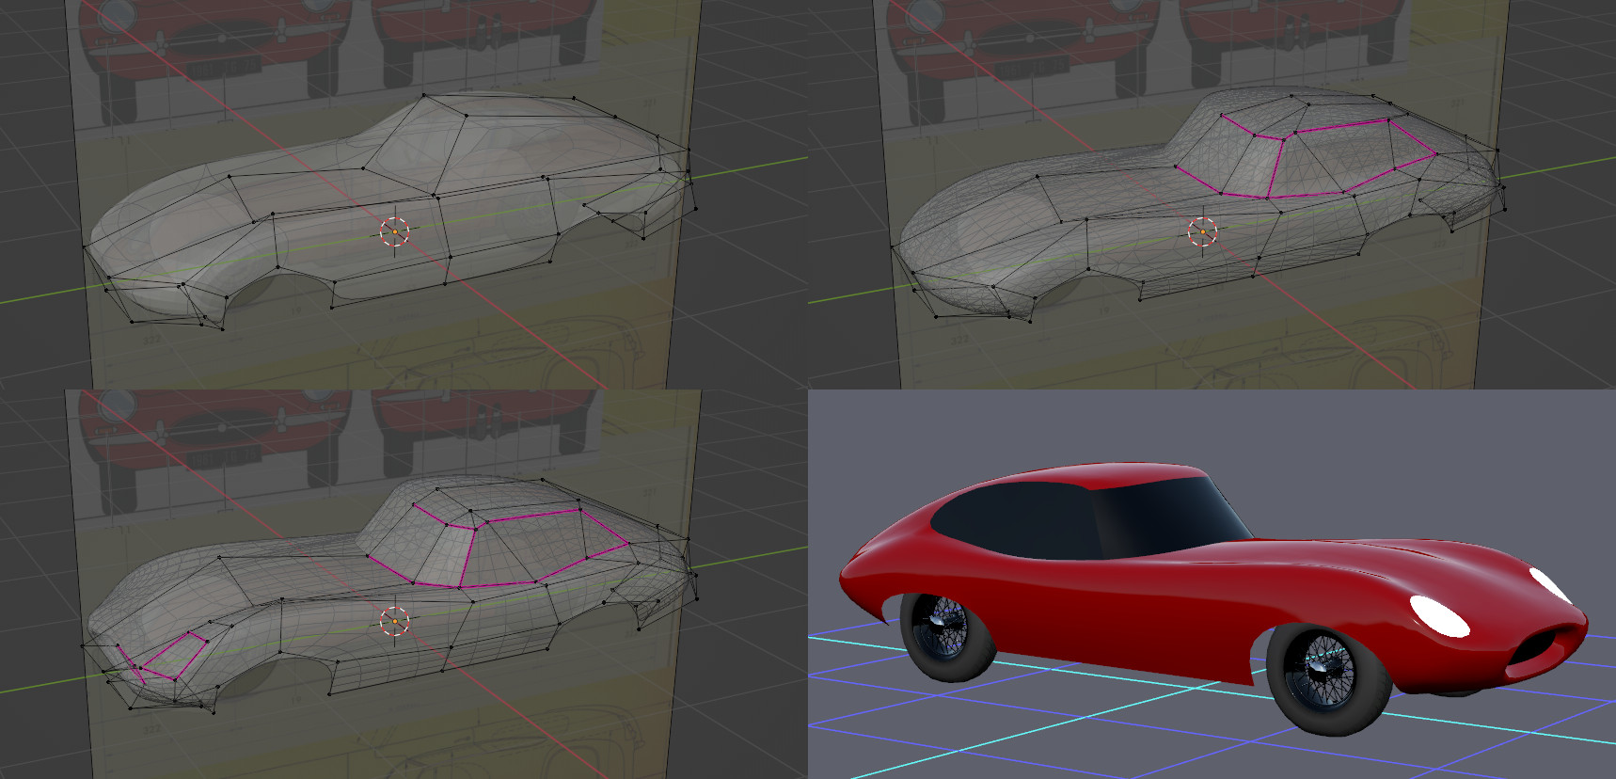Select the rendered red car's rear wheel
This screenshot has width=1616, height=779.
click(x=947, y=636)
